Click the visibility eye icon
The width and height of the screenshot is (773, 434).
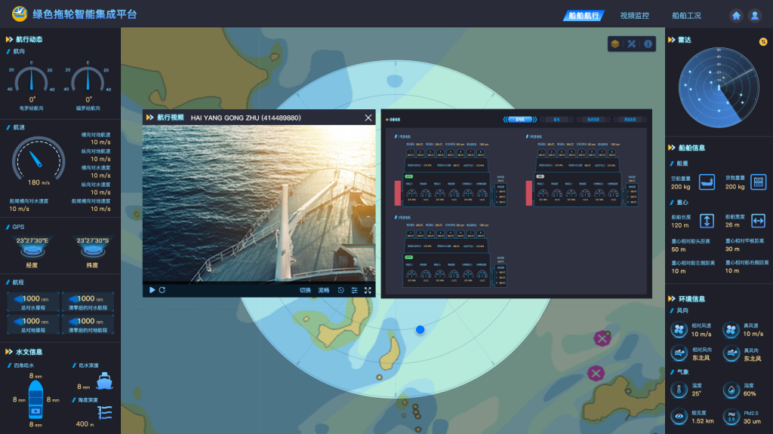coord(679,416)
